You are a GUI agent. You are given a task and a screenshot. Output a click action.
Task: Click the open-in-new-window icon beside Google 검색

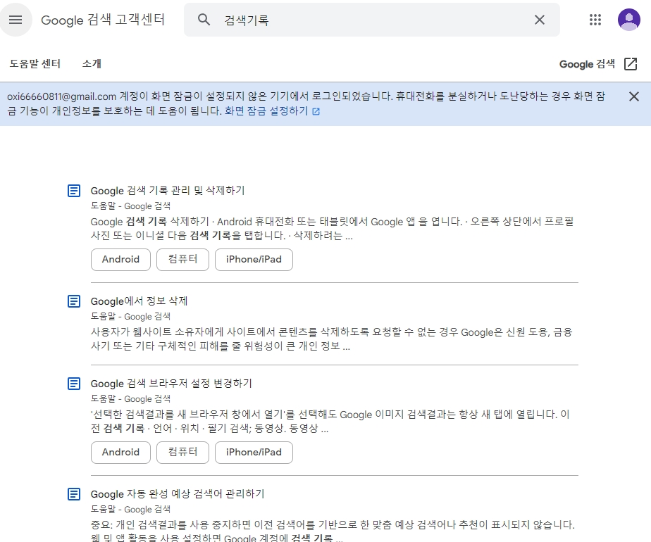[x=631, y=64]
